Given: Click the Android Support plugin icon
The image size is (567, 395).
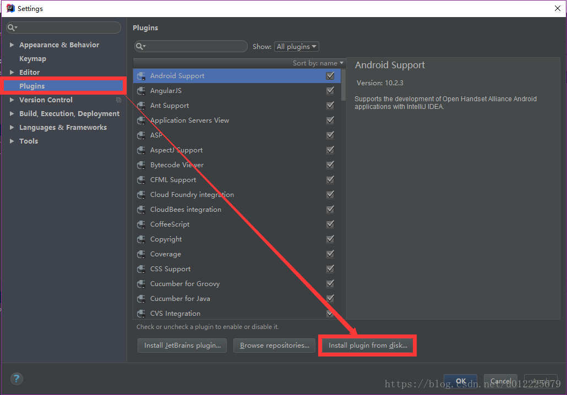Looking at the screenshot, I should (141, 76).
